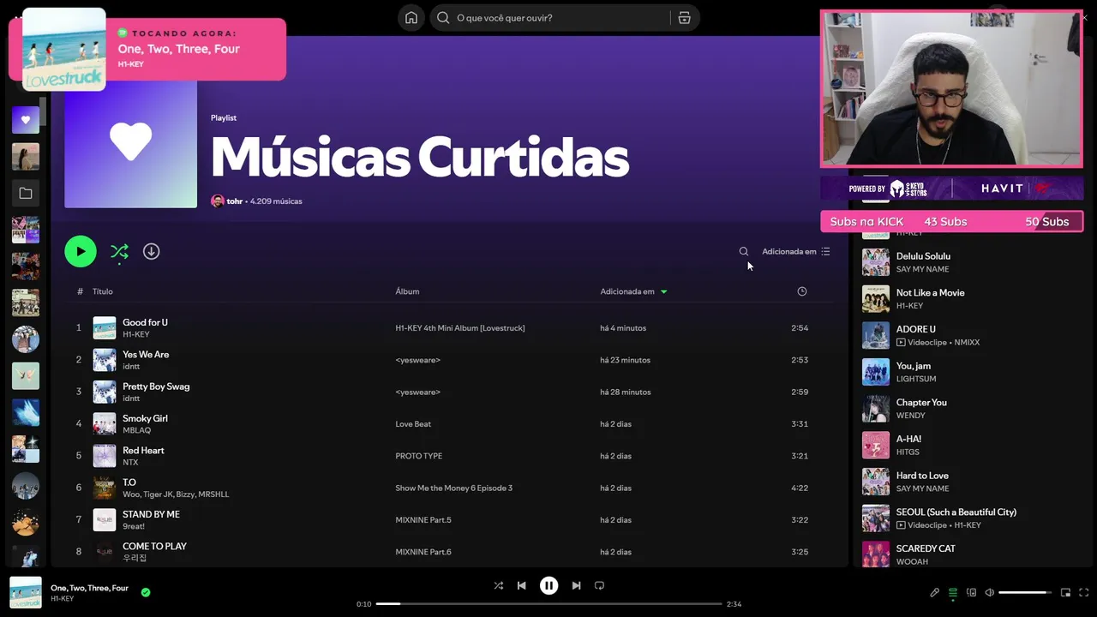Select the track 'Smoky Girl'
Viewport: 1097px width, 617px height.
click(x=145, y=418)
